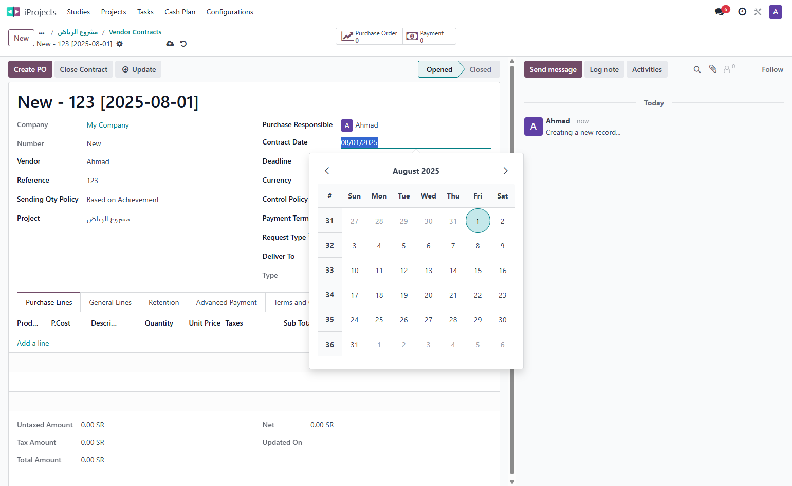
Task: Click the Contract Date input field
Action: [416, 142]
